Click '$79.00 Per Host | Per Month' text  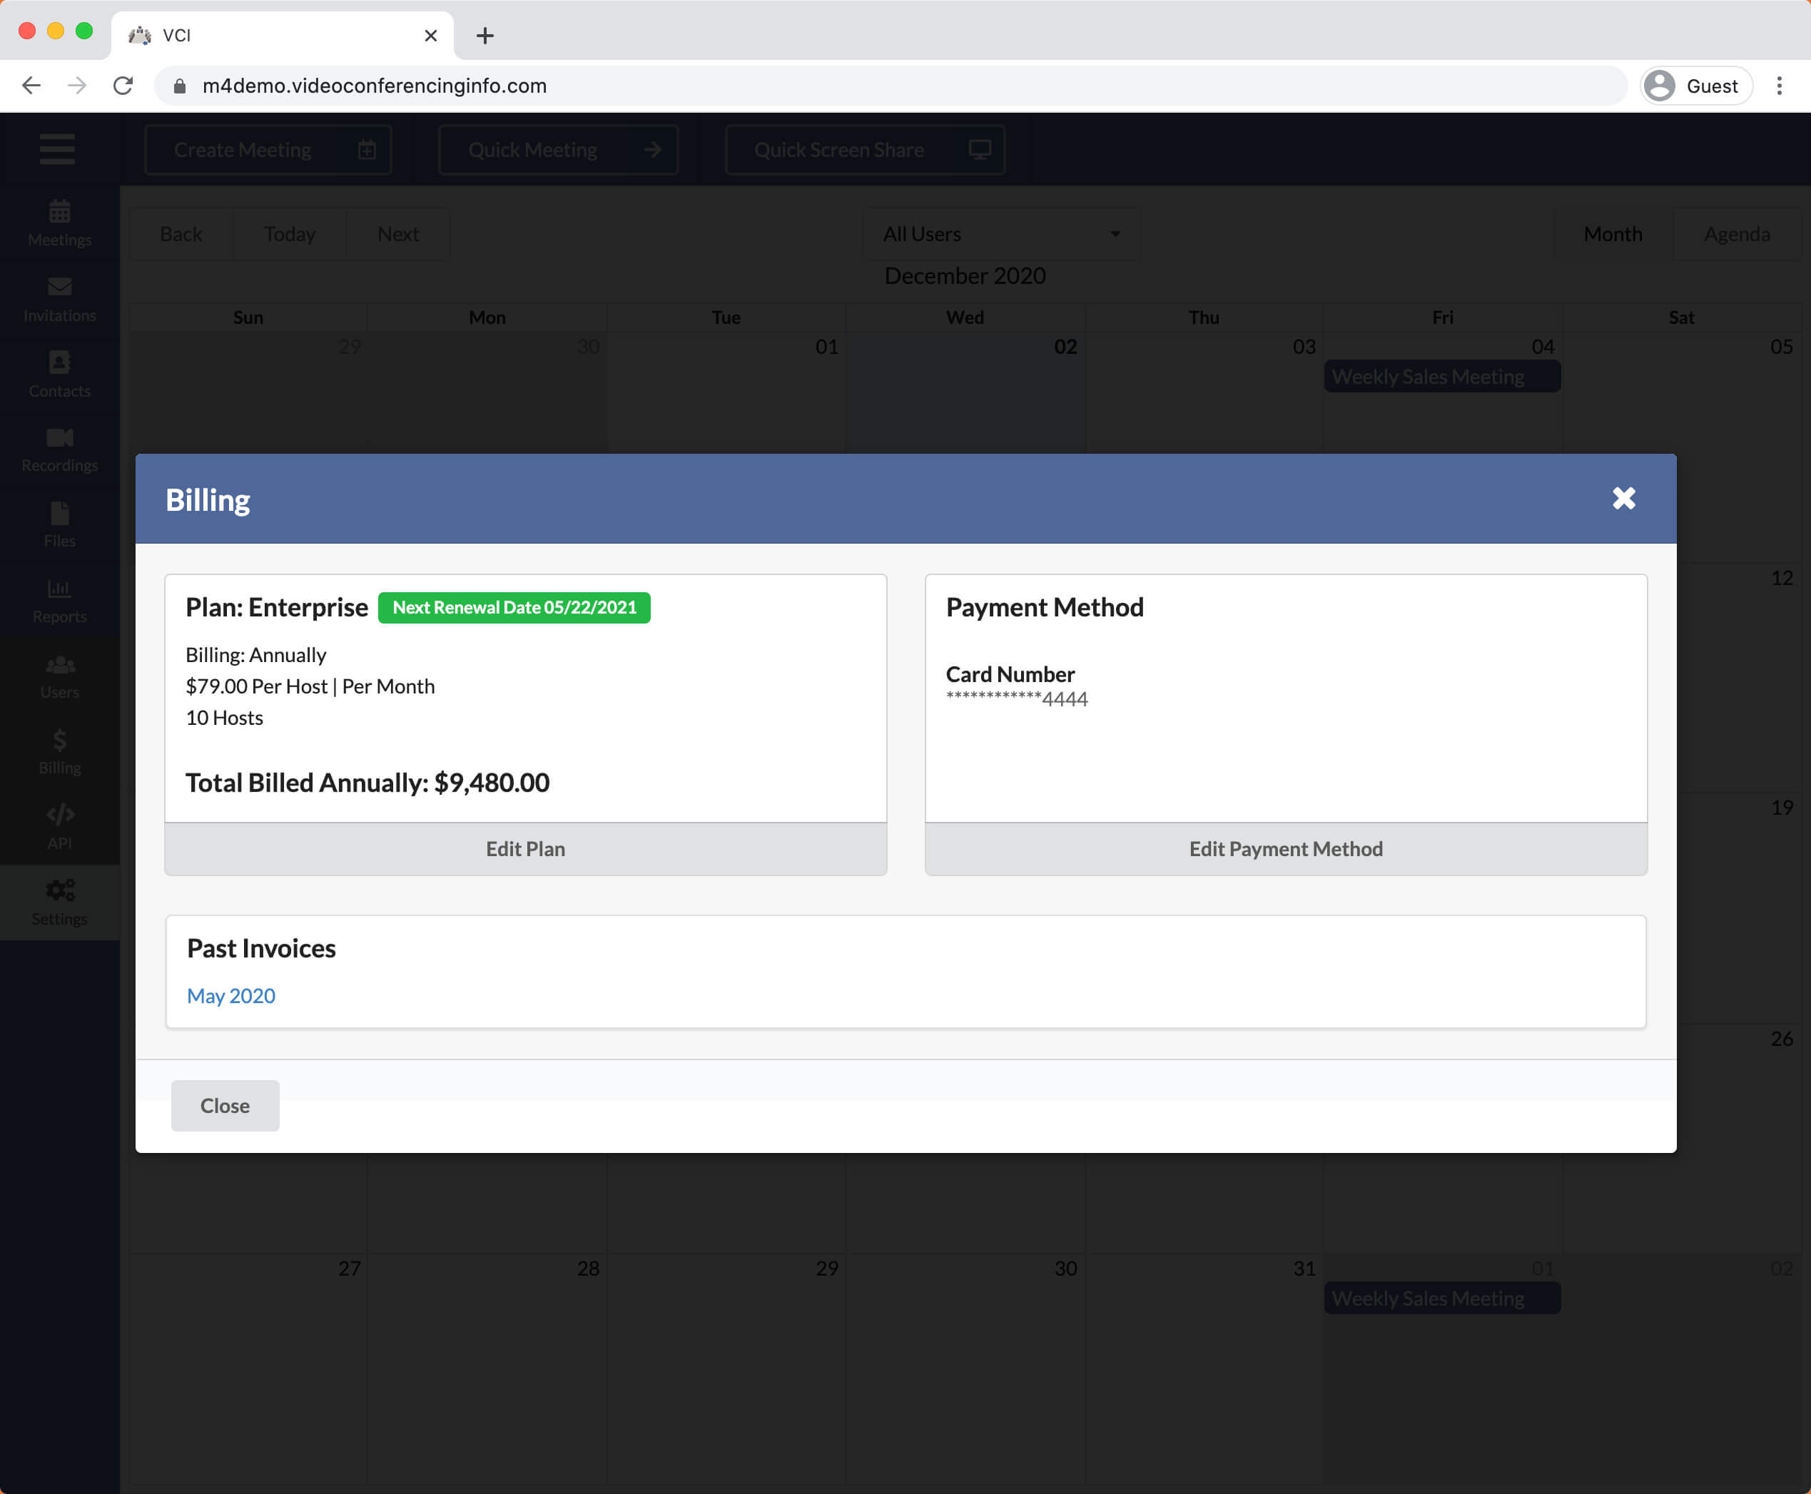point(310,687)
